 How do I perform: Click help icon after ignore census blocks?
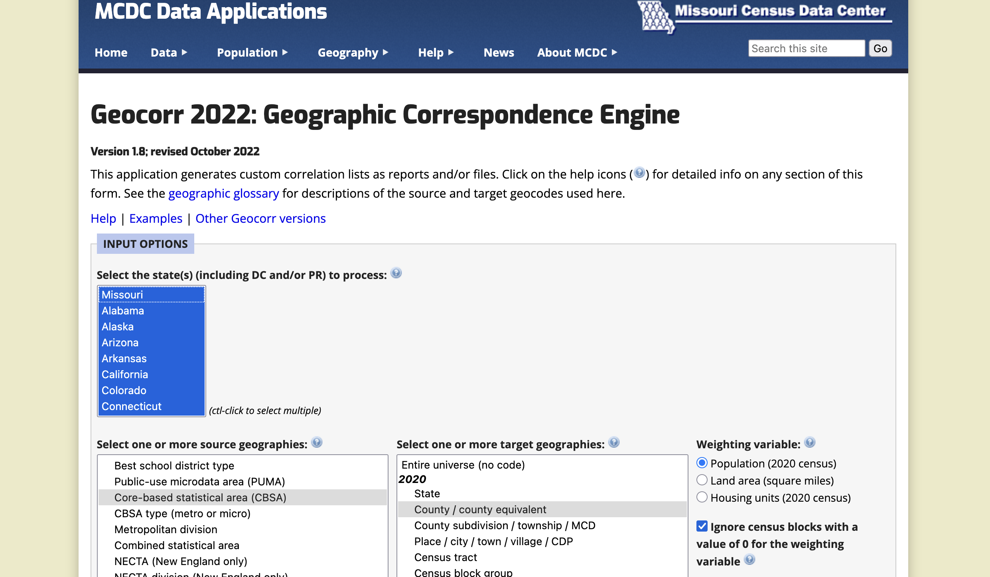[x=749, y=560]
